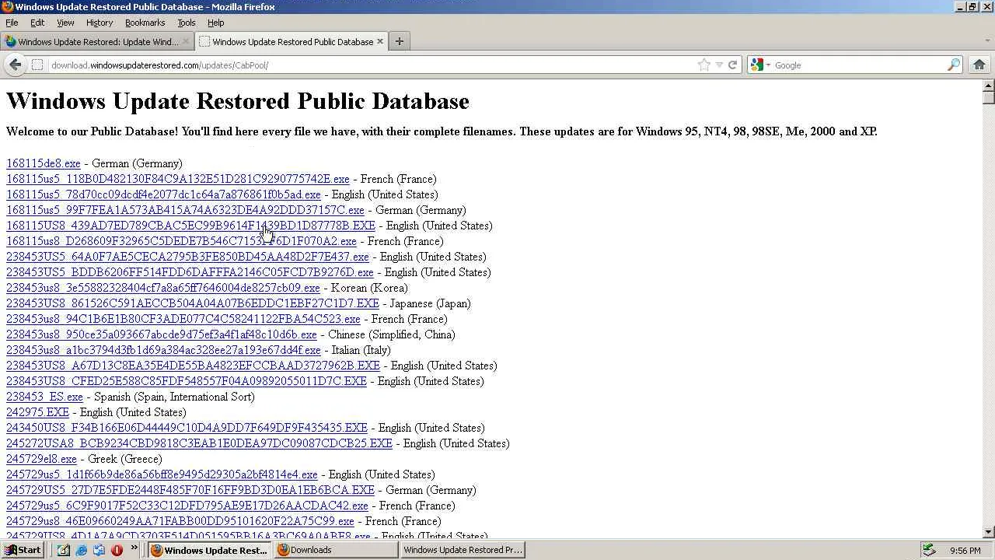The width and height of the screenshot is (995, 560).
Task: Launch Internet Explorer from Quick Launch
Action: (81, 550)
